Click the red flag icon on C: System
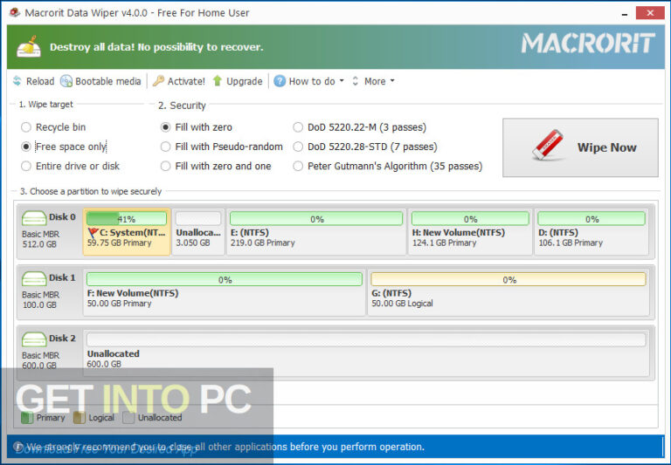 tap(93, 232)
